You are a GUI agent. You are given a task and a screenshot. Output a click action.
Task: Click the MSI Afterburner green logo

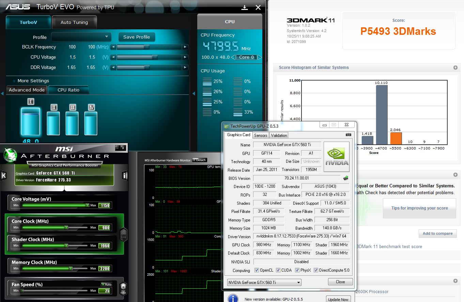(10, 155)
